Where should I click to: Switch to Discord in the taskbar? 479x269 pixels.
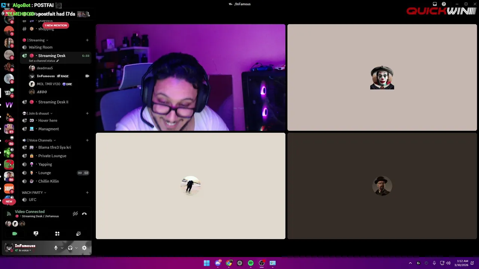tap(218, 263)
